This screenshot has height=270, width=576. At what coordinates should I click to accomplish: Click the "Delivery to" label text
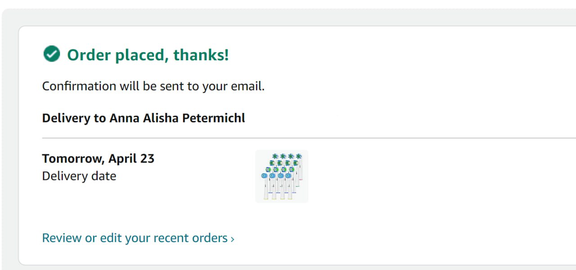coord(69,118)
